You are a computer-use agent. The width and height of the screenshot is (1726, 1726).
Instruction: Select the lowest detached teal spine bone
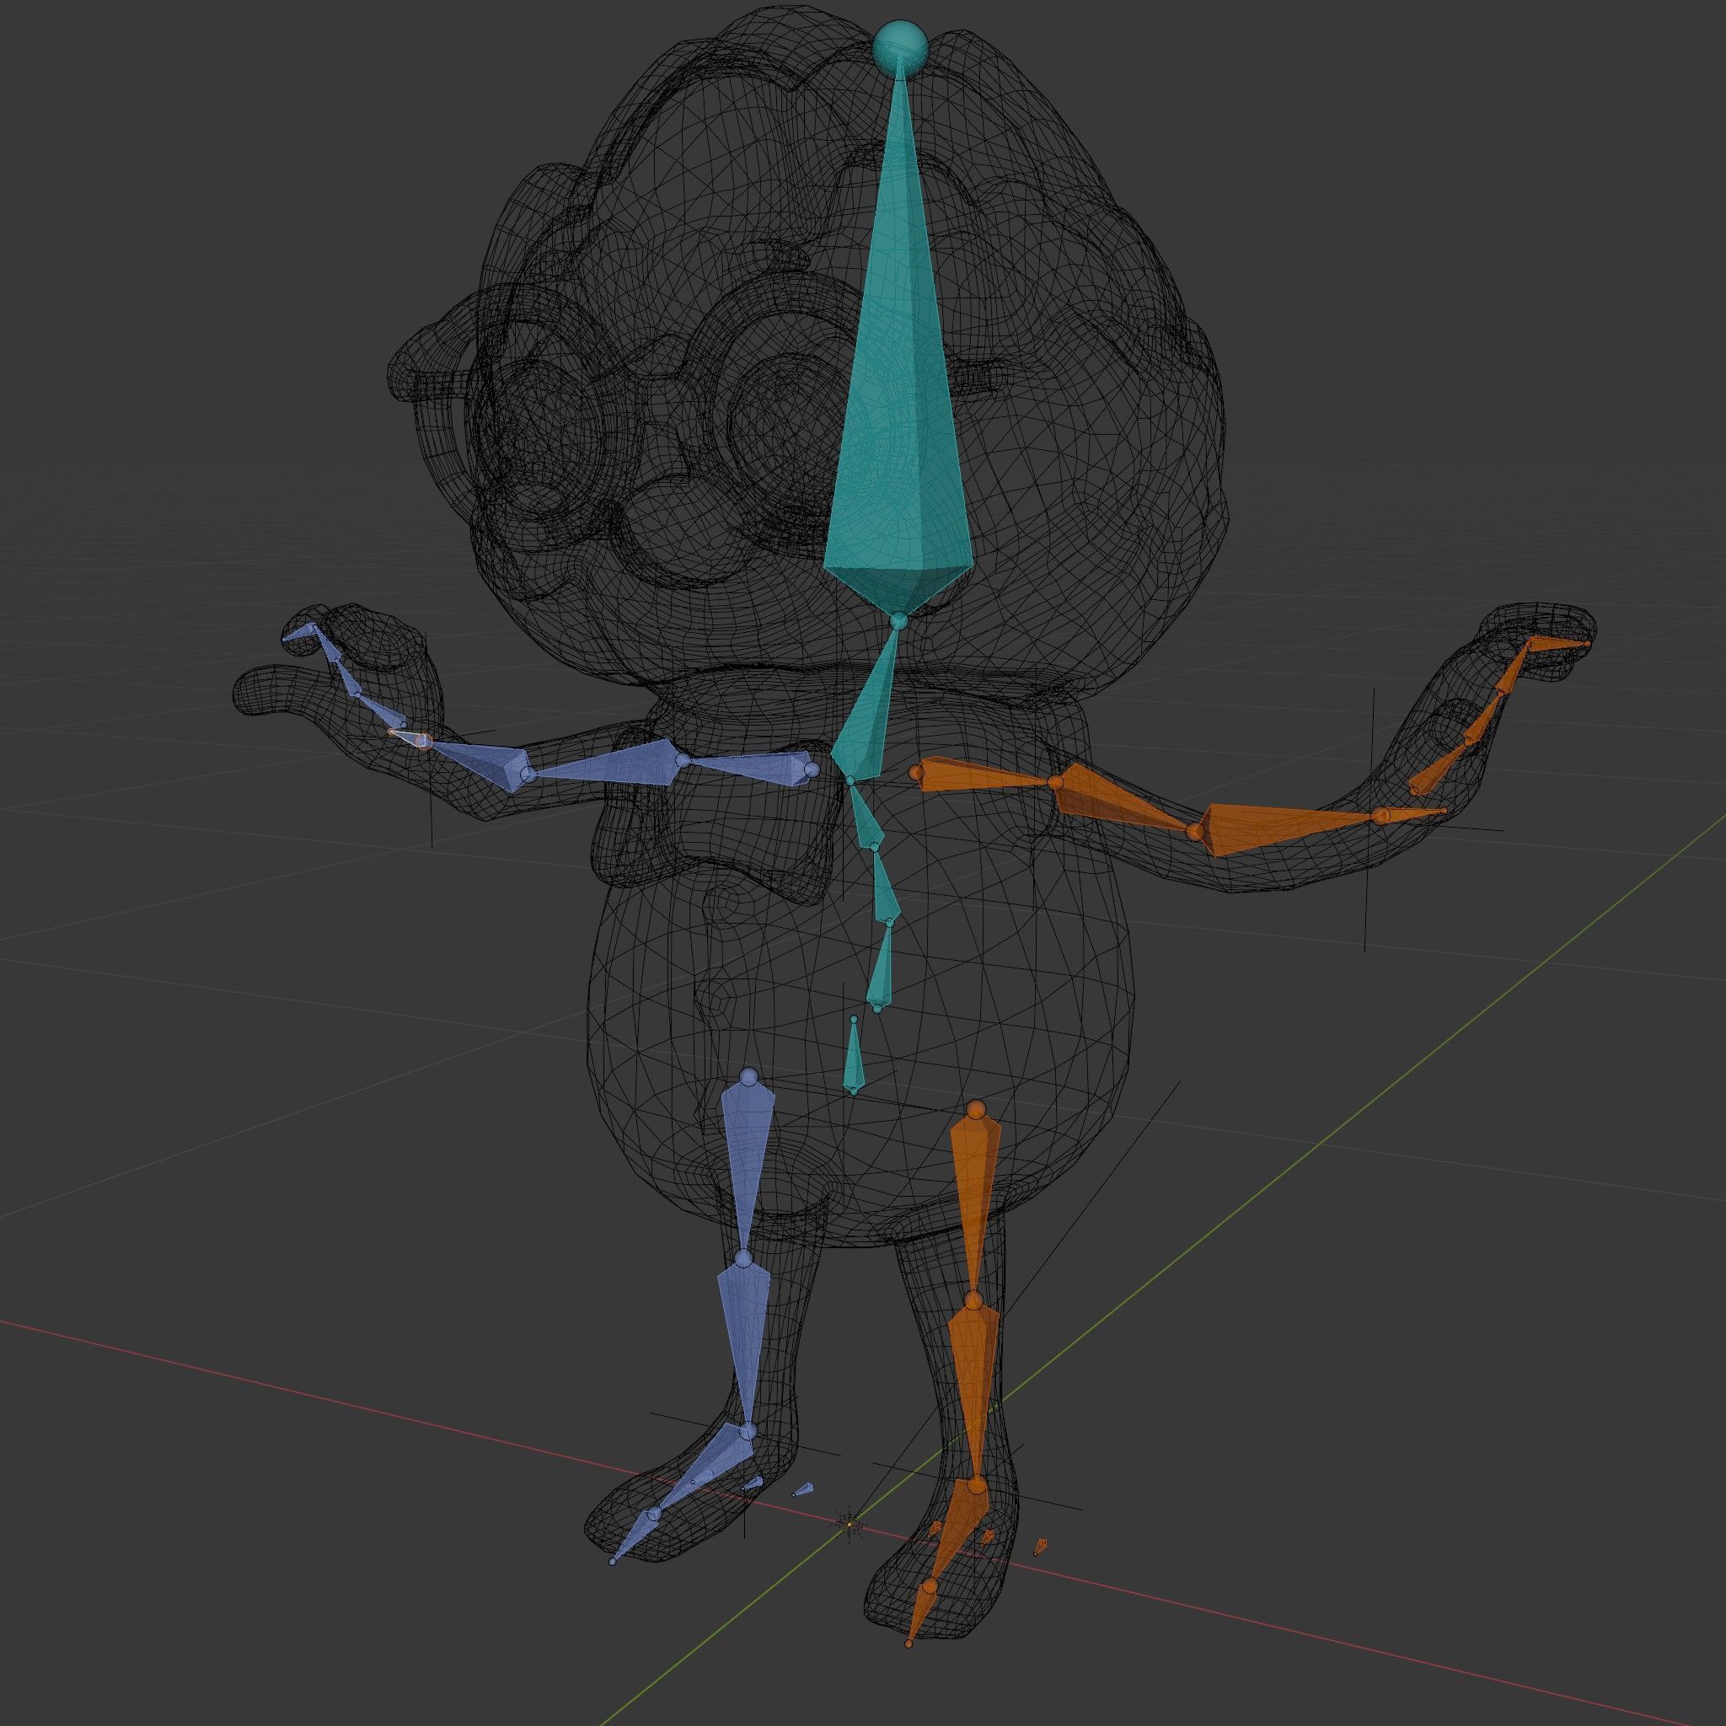[854, 1056]
